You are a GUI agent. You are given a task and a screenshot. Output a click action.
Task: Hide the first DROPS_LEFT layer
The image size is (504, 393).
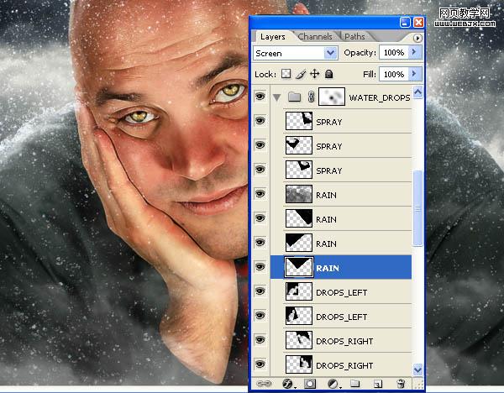260,291
